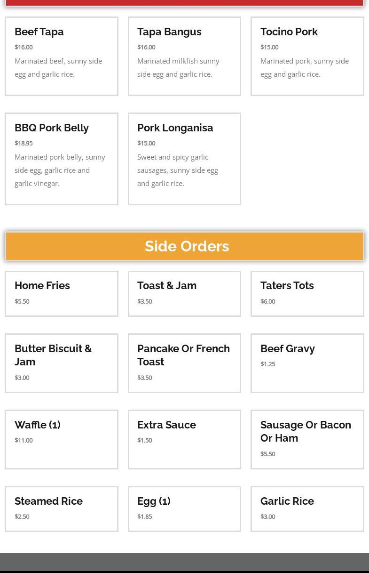Select the Beef Tapa menu item

point(39,32)
